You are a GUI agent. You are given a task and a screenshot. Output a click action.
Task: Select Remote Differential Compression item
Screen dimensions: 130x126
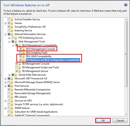[x=32, y=90]
